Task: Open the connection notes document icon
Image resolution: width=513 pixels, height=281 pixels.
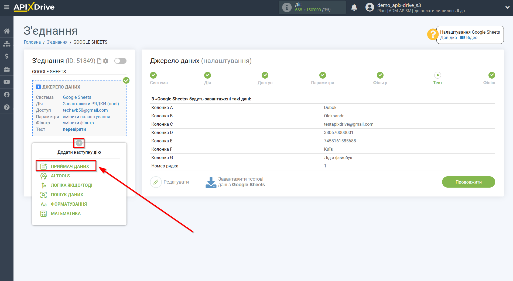Action: 99,61
